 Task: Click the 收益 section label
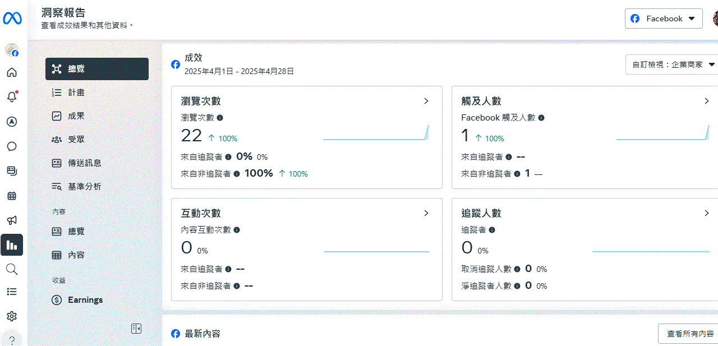coord(59,280)
